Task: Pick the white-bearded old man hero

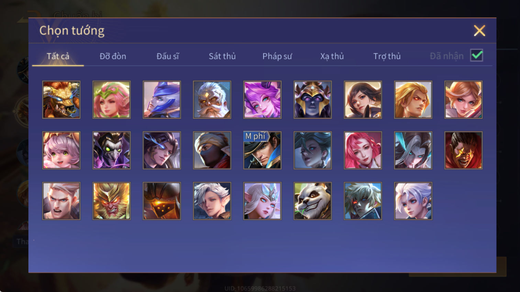Action: click(x=212, y=100)
